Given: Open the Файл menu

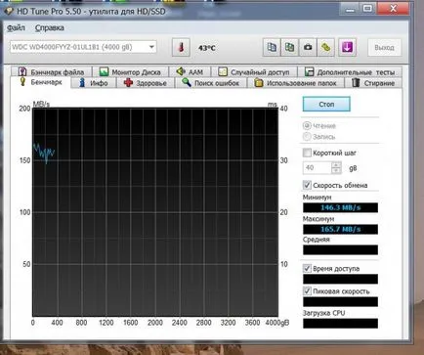Looking at the screenshot, I should coord(16,28).
